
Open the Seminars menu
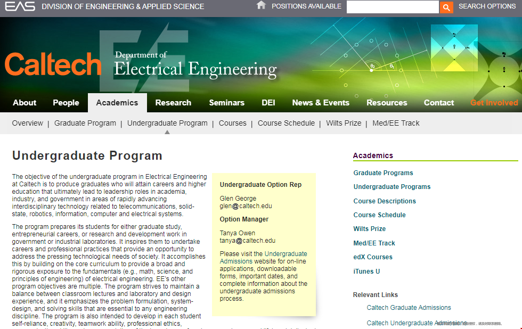pos(227,103)
